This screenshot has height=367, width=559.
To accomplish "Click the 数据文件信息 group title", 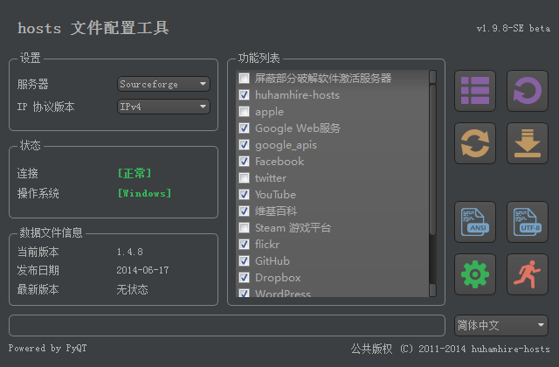I will click(x=51, y=232).
